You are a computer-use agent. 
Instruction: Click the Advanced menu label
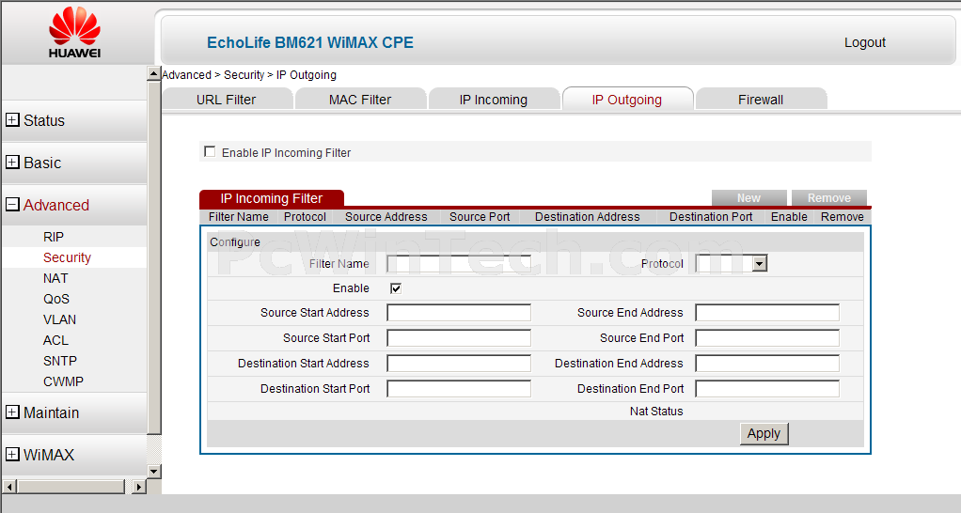point(56,205)
